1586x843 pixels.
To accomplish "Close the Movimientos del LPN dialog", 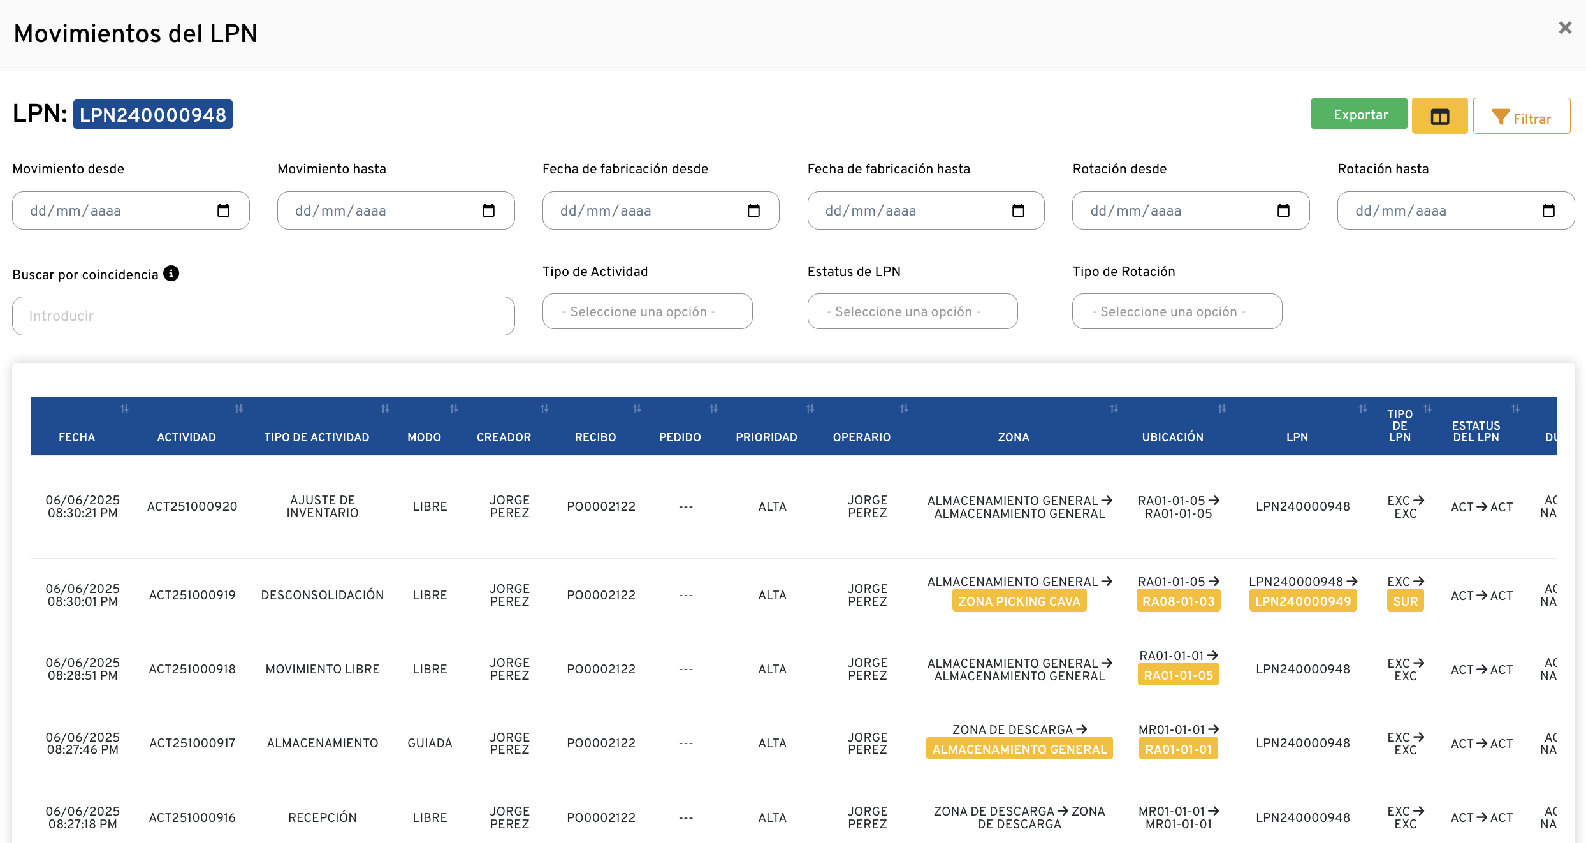I will tap(1564, 28).
